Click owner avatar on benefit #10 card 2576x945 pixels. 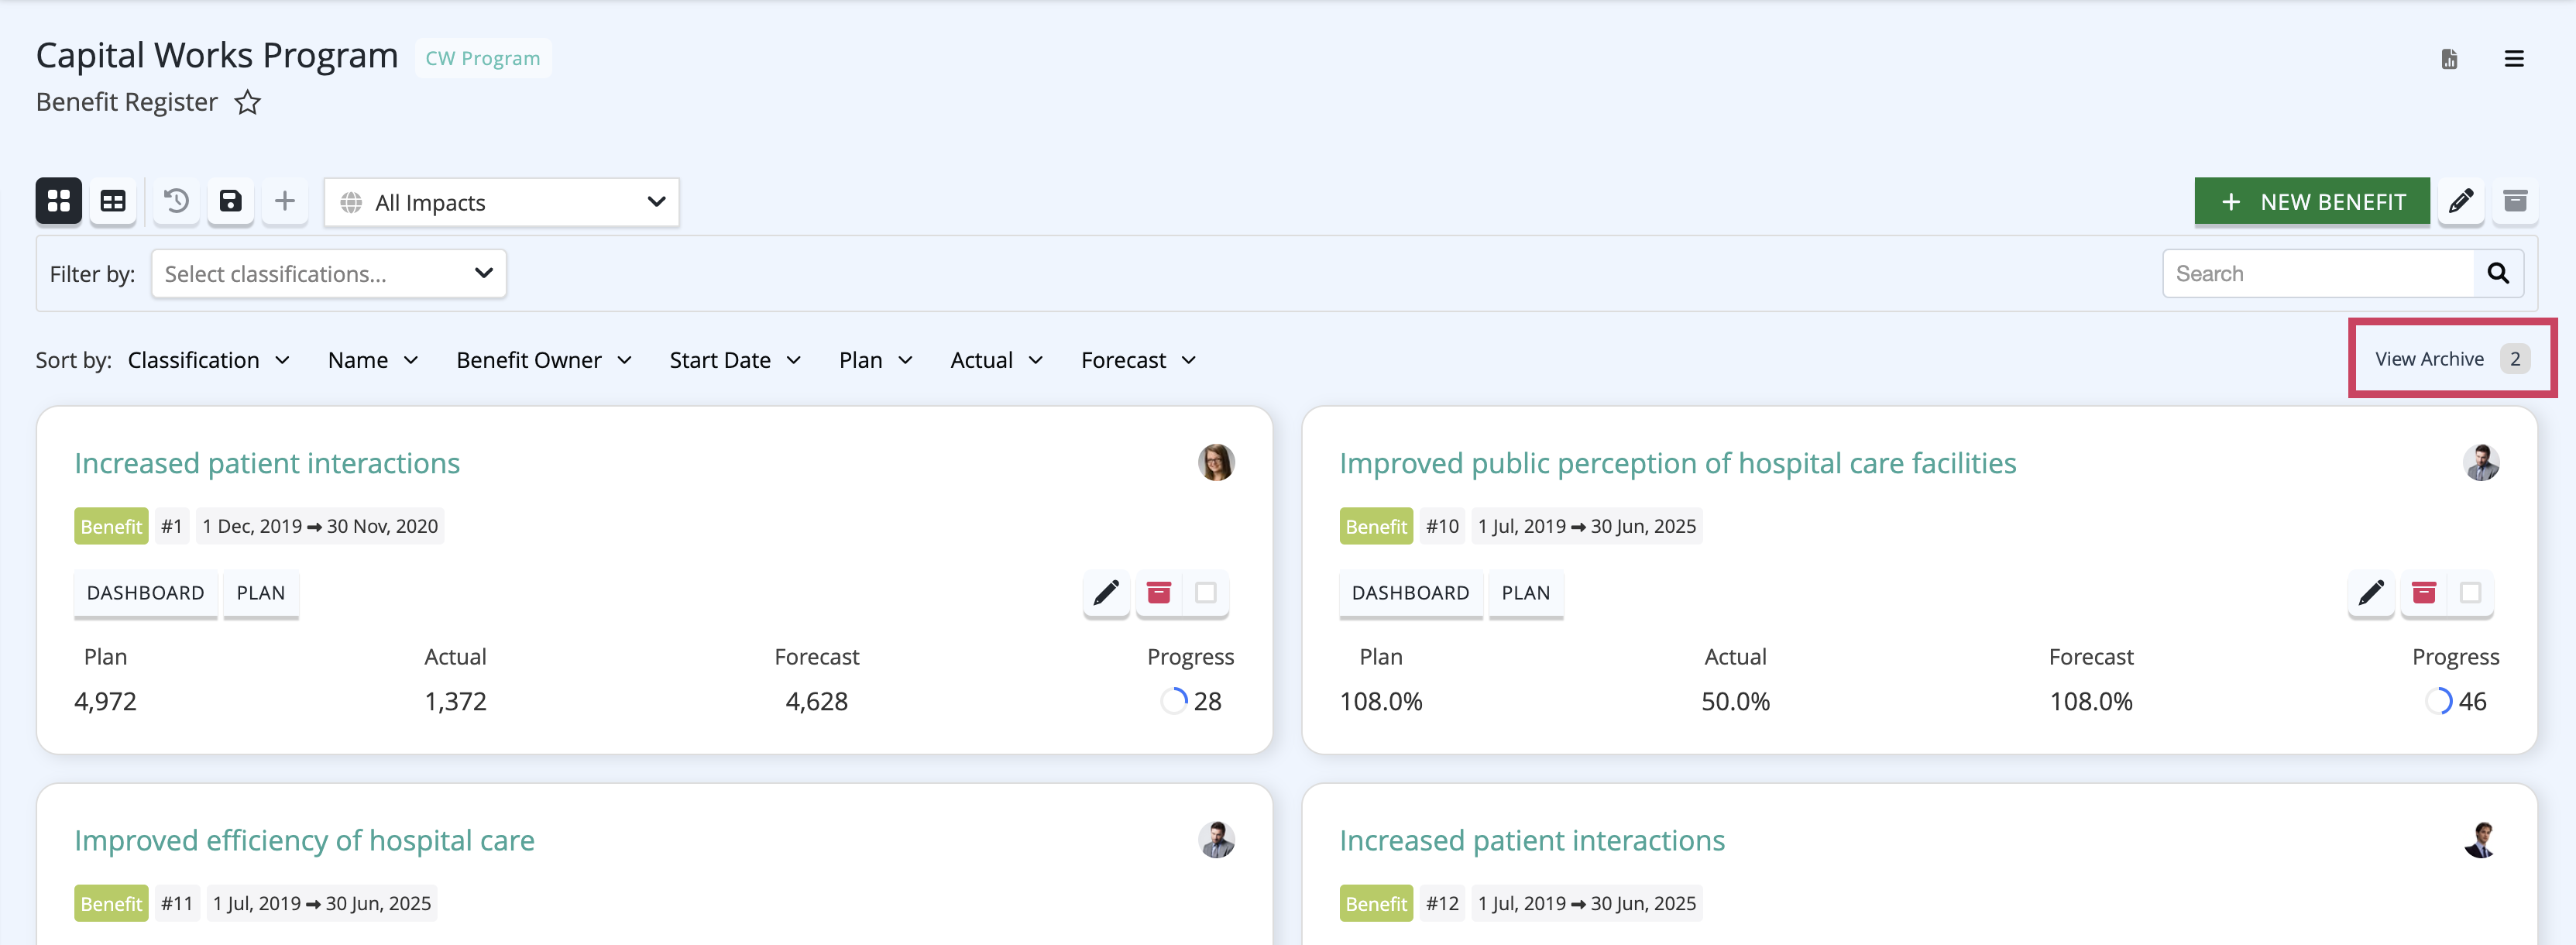[x=2481, y=463]
